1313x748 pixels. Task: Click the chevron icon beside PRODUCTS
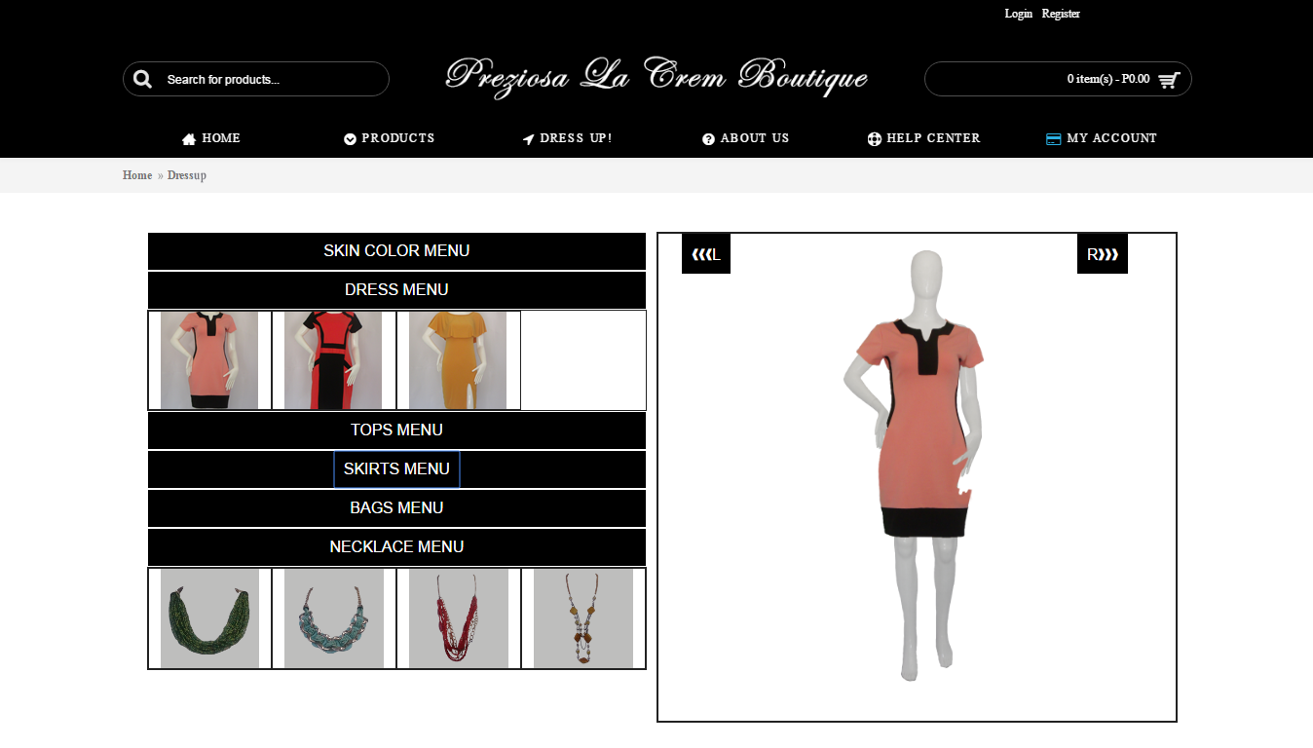click(350, 139)
